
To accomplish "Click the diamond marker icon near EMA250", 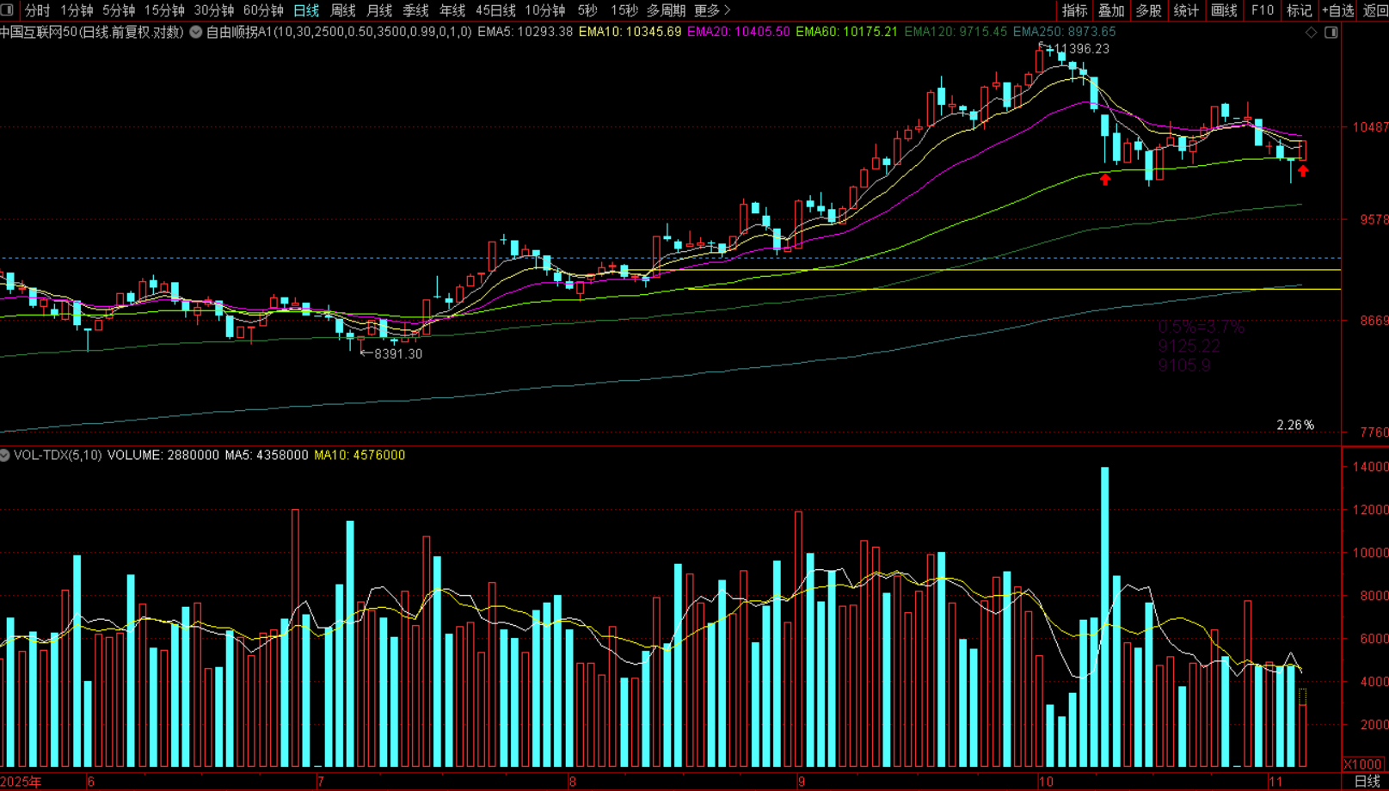I will pos(1312,32).
